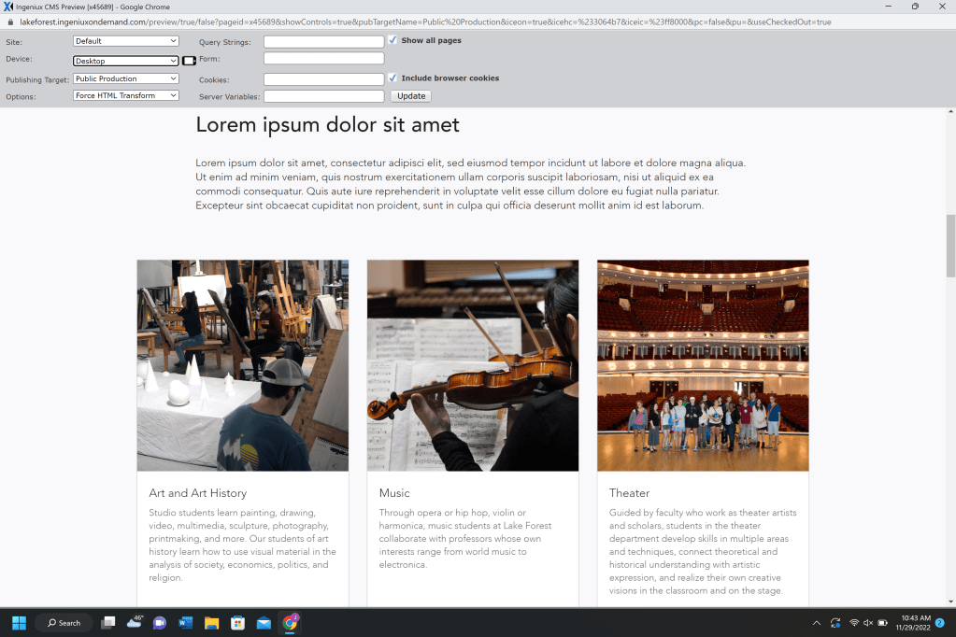This screenshot has width=956, height=637.
Task: Open the Windows Start menu
Action: click(19, 623)
